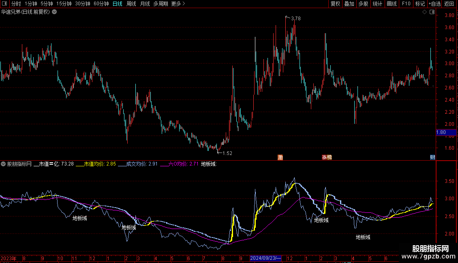This screenshot has width=458, height=263.
Task: Open F10 company info
Action: click(406, 4)
